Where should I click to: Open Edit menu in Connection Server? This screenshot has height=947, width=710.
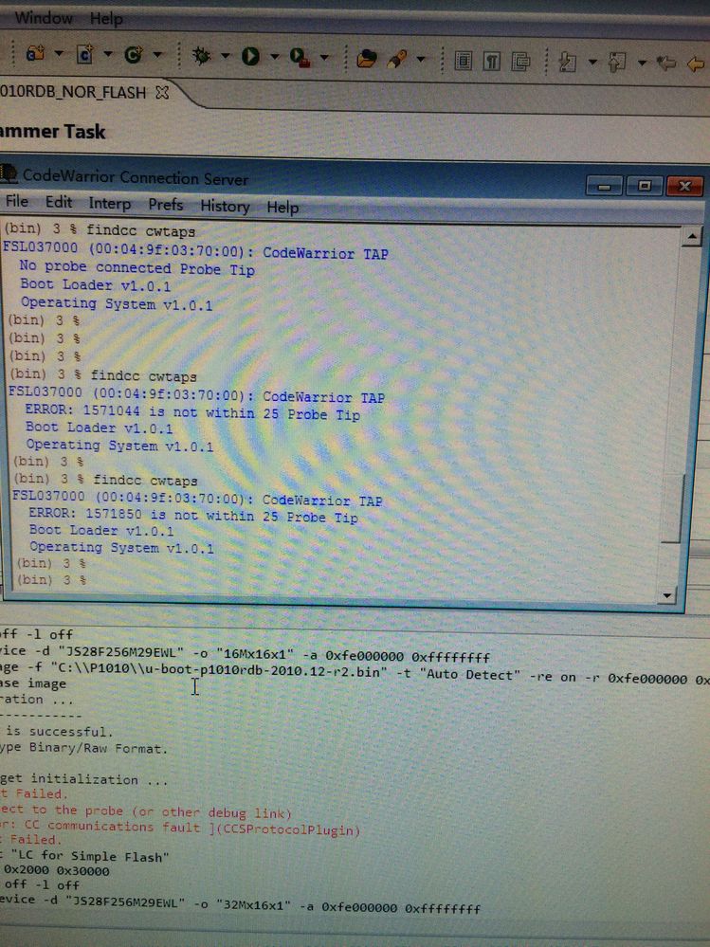pyautogui.click(x=59, y=202)
